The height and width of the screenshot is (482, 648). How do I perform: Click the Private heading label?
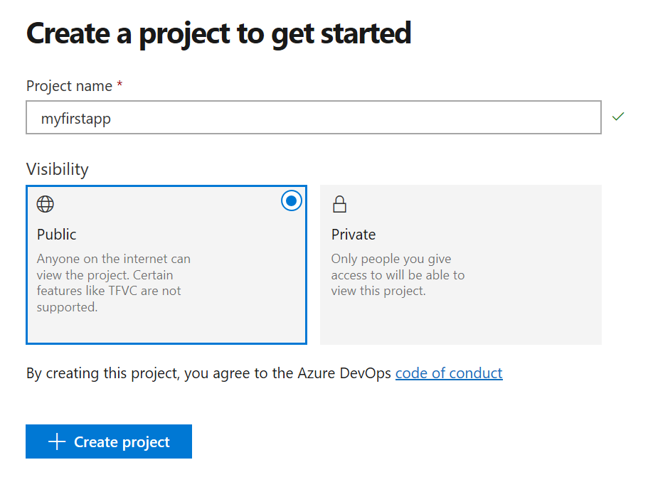click(x=354, y=235)
